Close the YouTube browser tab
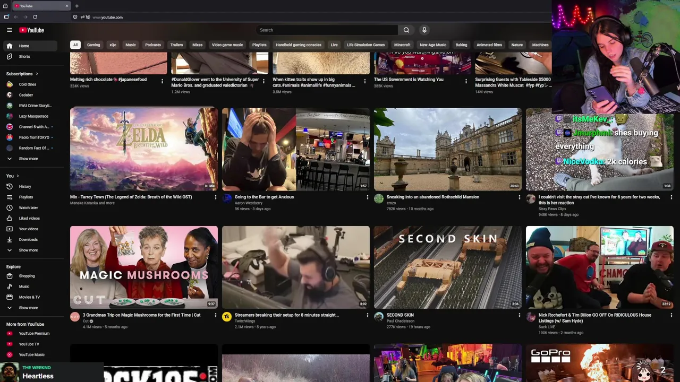 point(67,6)
